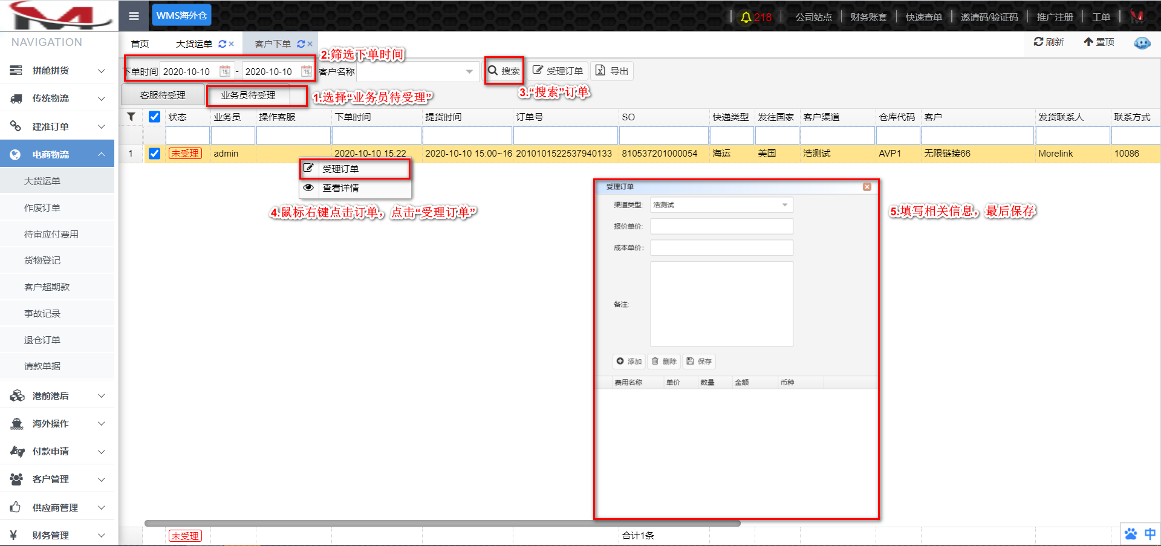Click the 财务管理 yen icon
Viewport: 1161px width, 546px height.
tap(14, 535)
